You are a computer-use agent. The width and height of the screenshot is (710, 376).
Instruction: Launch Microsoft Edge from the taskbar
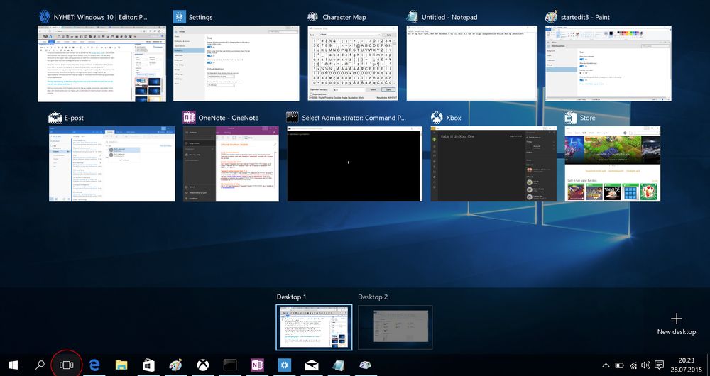94,365
